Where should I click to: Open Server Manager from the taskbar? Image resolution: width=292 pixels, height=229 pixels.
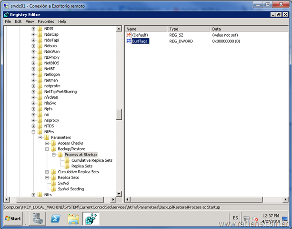point(38,219)
